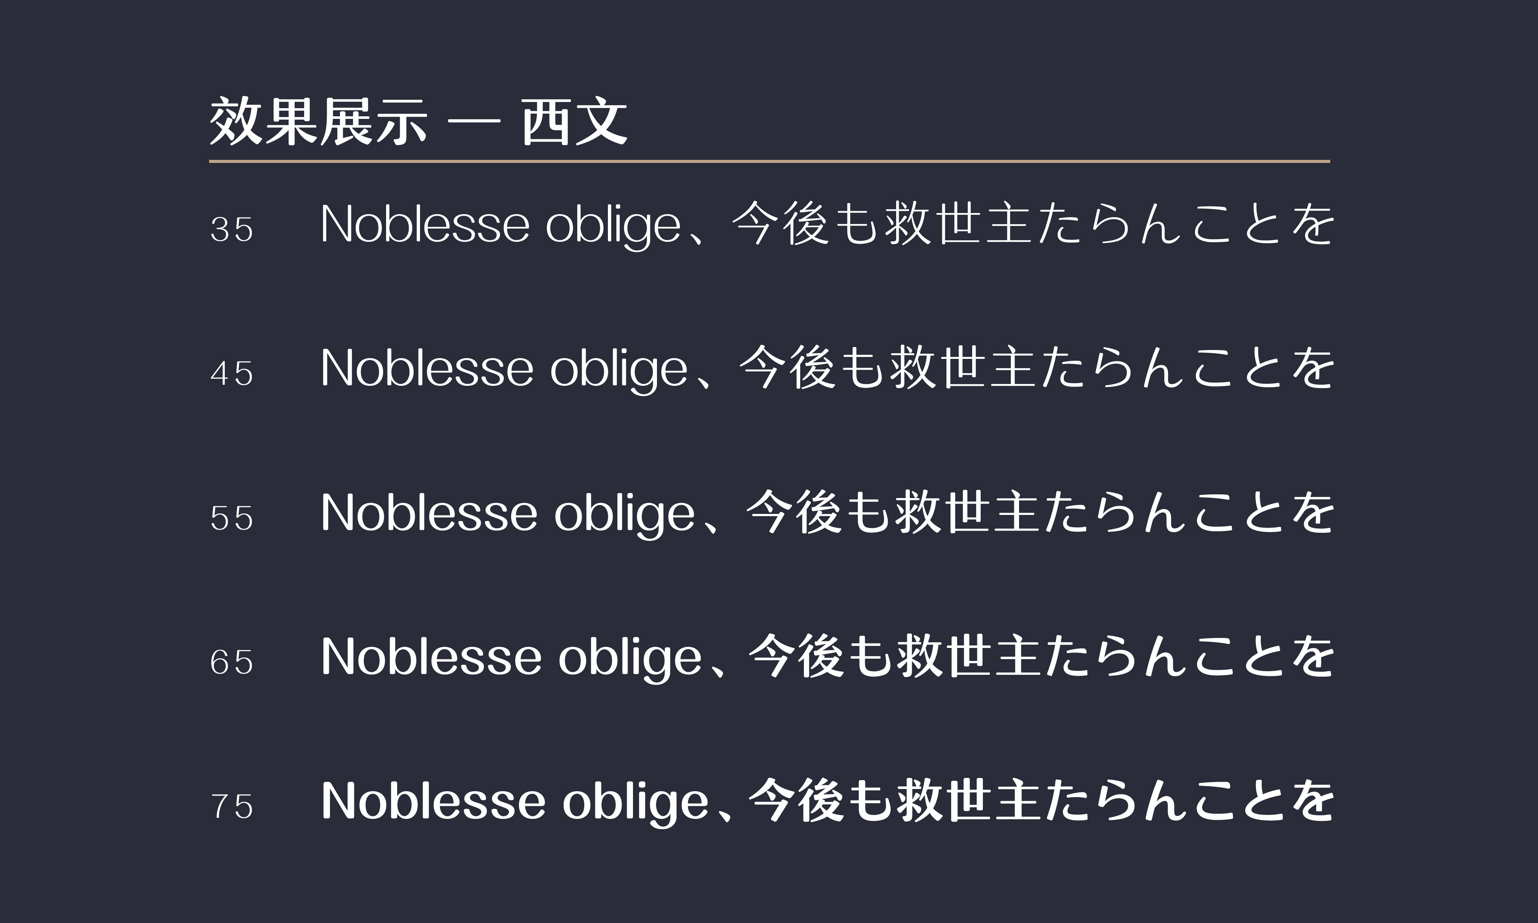
Task: Click "Noblesse" in the weight 65 row
Action: click(x=431, y=657)
